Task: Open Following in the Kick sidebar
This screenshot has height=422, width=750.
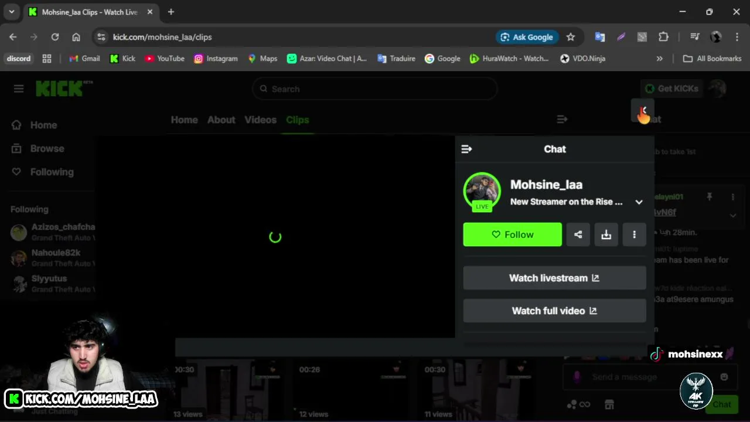Action: click(43, 172)
